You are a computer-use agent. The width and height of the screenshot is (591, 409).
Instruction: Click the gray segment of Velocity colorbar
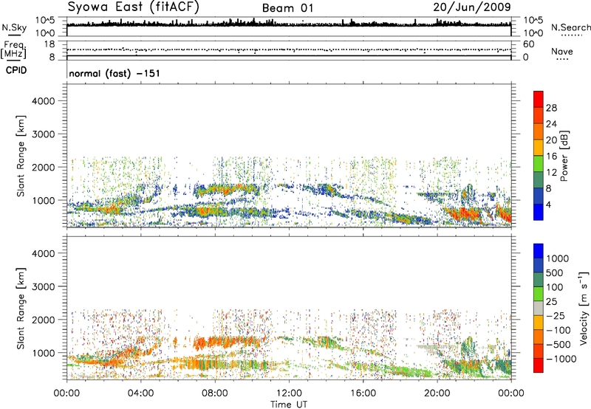(x=539, y=308)
